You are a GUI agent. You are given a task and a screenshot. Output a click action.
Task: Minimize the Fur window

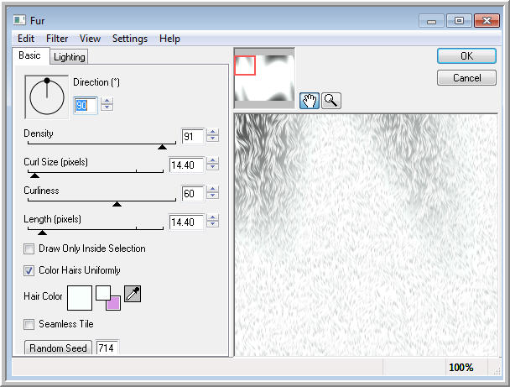431,22
